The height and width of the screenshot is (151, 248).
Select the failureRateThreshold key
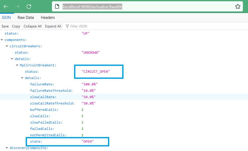point(51,91)
